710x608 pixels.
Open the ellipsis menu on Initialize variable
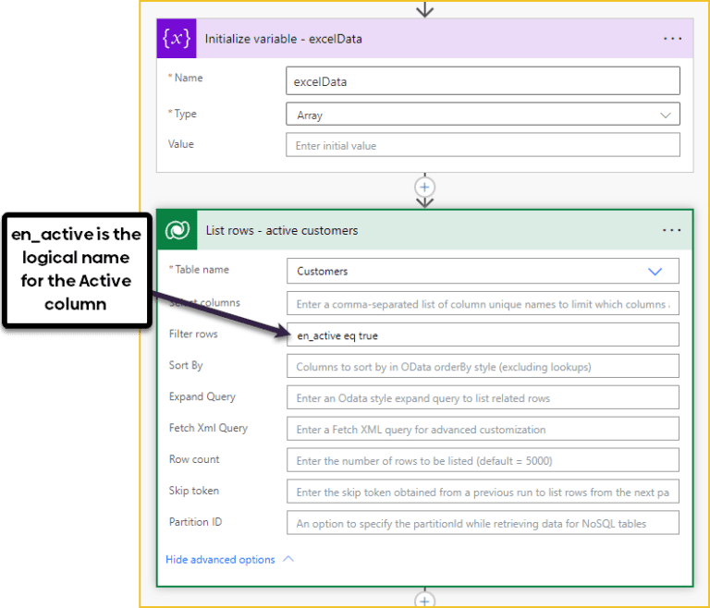click(x=672, y=39)
